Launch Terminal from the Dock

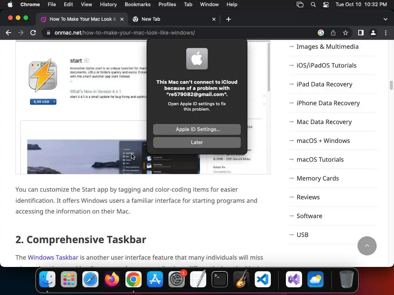click(220, 279)
